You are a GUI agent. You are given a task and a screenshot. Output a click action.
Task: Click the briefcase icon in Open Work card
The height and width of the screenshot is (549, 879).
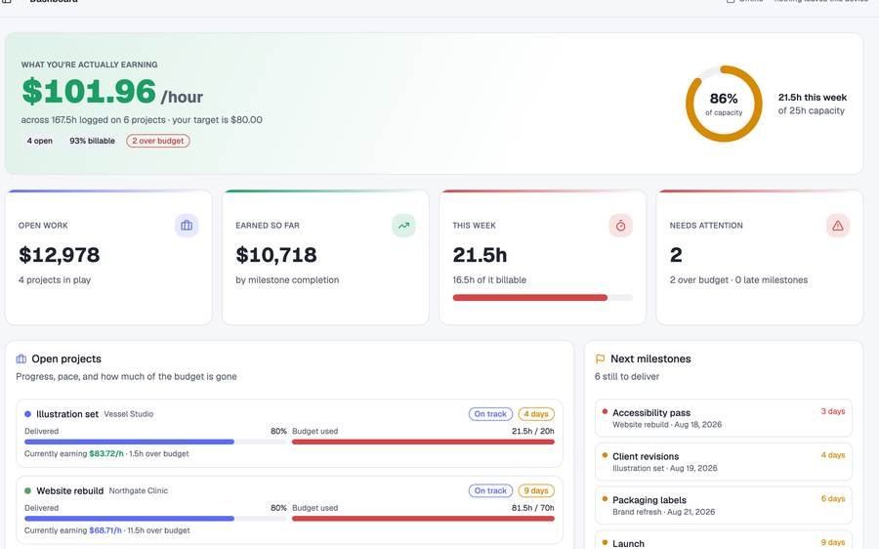point(187,226)
